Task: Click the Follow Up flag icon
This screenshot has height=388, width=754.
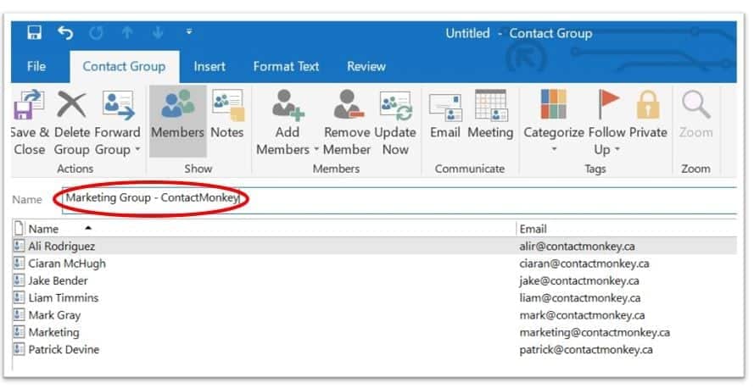Action: (608, 104)
